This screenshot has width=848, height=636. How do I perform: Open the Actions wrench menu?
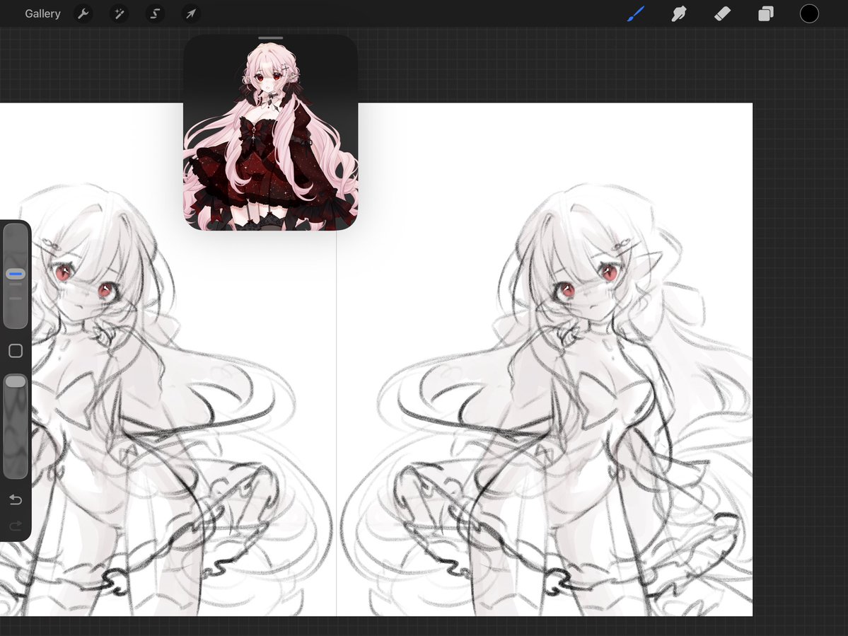click(x=83, y=13)
